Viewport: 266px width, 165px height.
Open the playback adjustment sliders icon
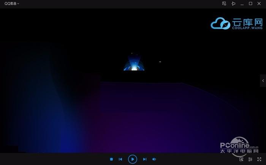tap(250, 159)
